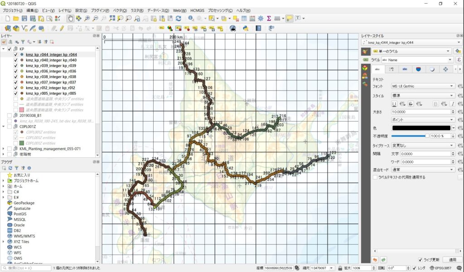The image size is (464, 272).
Task: Open the Python console icon
Action: [245, 28]
